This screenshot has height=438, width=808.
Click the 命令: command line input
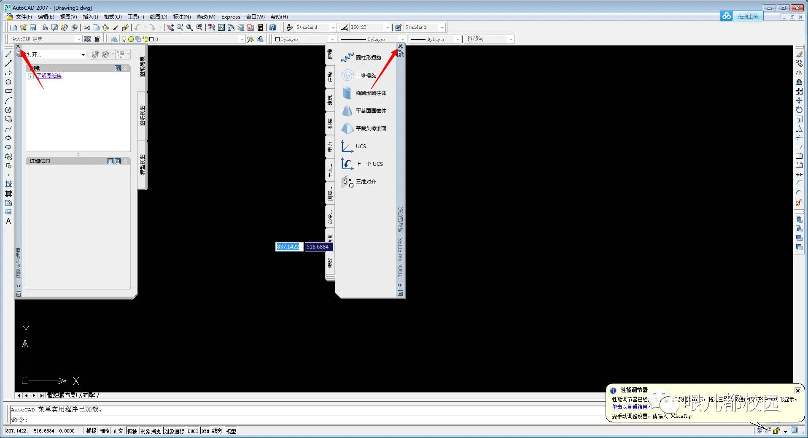(308, 420)
